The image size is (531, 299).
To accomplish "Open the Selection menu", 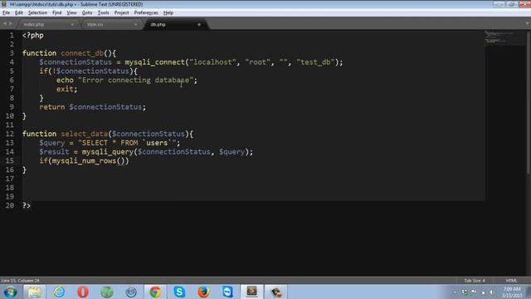I will (x=37, y=13).
